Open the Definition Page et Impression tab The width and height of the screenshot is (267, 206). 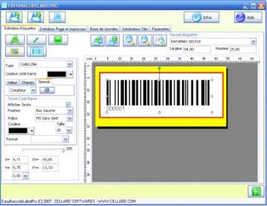pyautogui.click(x=63, y=29)
